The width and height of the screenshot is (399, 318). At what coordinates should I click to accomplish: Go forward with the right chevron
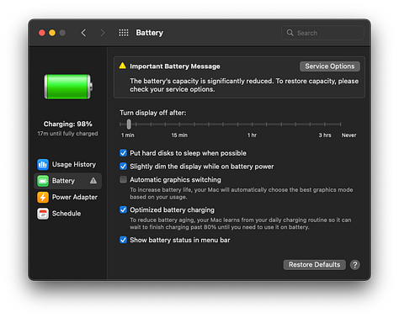click(x=103, y=33)
